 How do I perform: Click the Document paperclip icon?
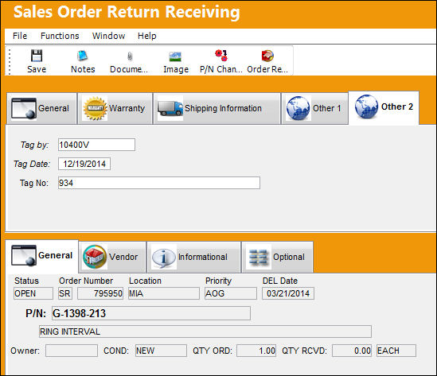tap(130, 56)
